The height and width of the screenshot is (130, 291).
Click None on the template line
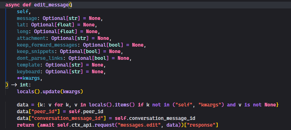click(97, 65)
